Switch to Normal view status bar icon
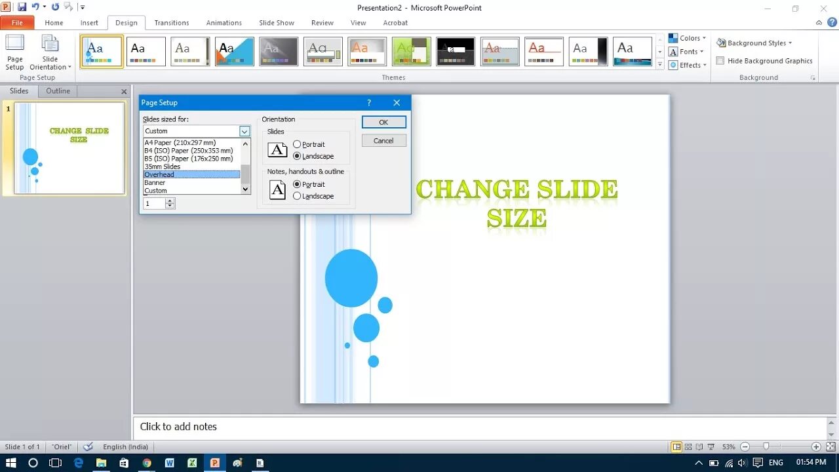This screenshot has width=839, height=472. point(676,446)
